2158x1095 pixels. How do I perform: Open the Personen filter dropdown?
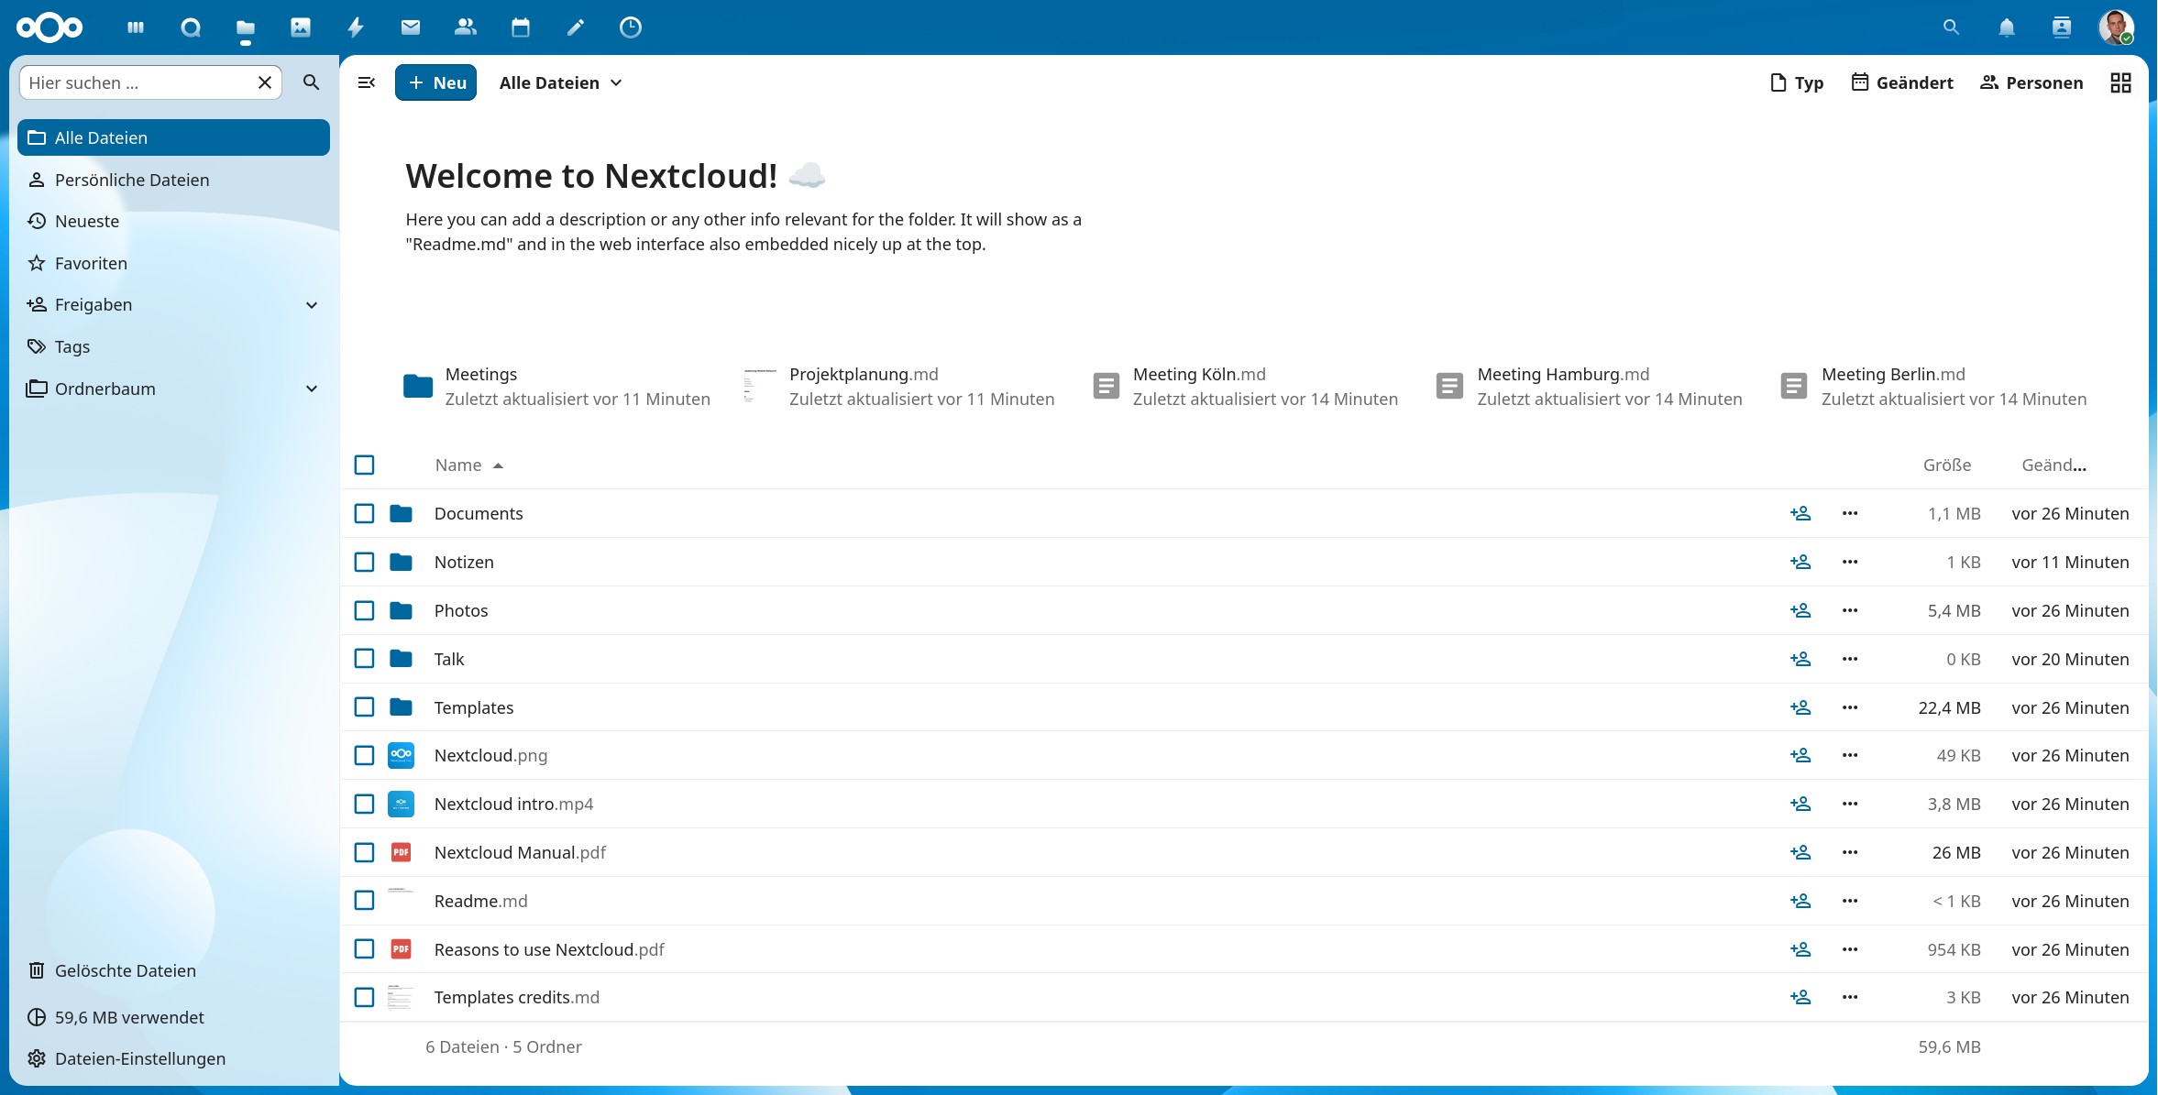2031,82
